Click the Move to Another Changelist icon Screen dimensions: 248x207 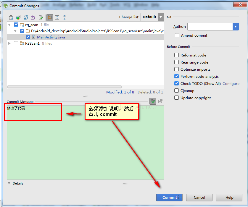[18, 17]
